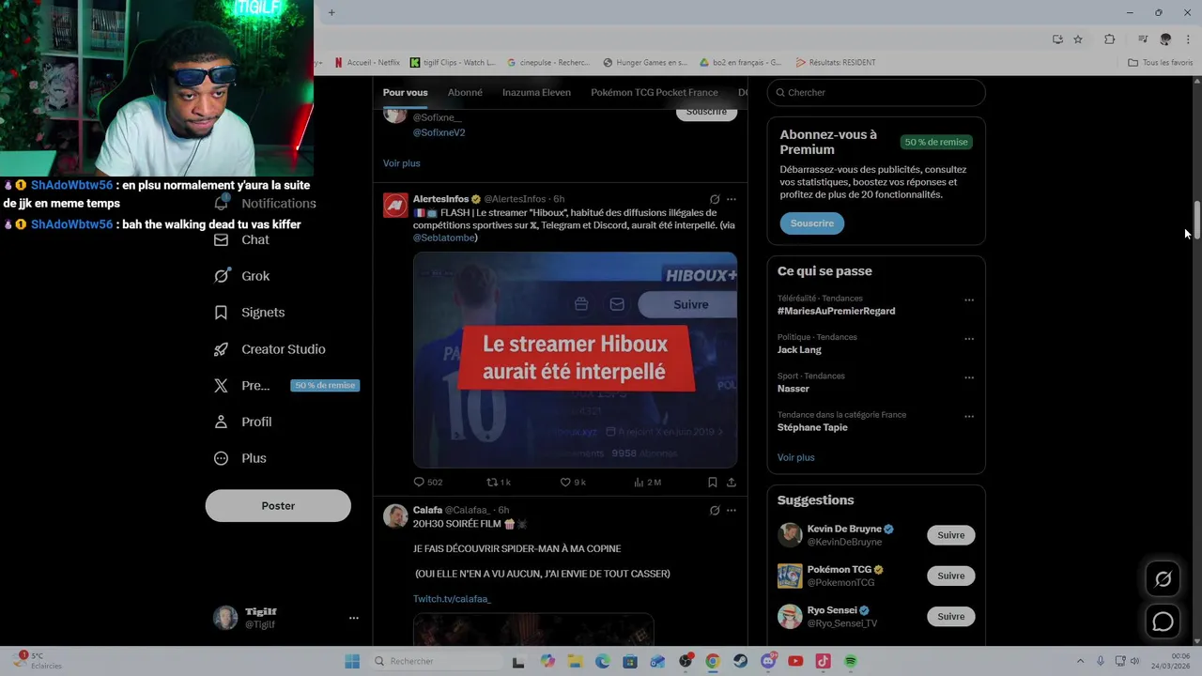This screenshot has height=676, width=1202.
Task: Open the Inazuma Eleven tab
Action: (x=536, y=92)
